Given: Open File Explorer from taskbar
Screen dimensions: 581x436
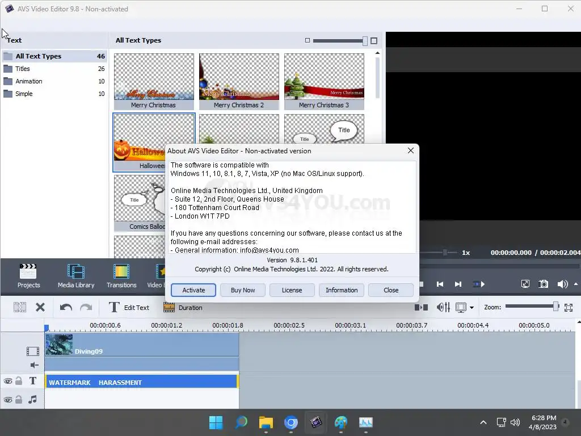Looking at the screenshot, I should 266,422.
